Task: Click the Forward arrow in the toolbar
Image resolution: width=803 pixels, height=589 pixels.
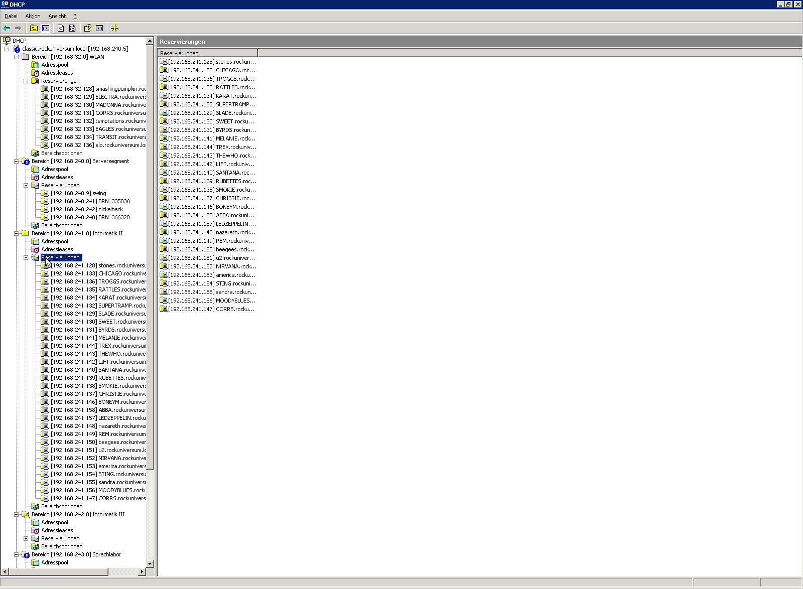Action: (x=18, y=28)
